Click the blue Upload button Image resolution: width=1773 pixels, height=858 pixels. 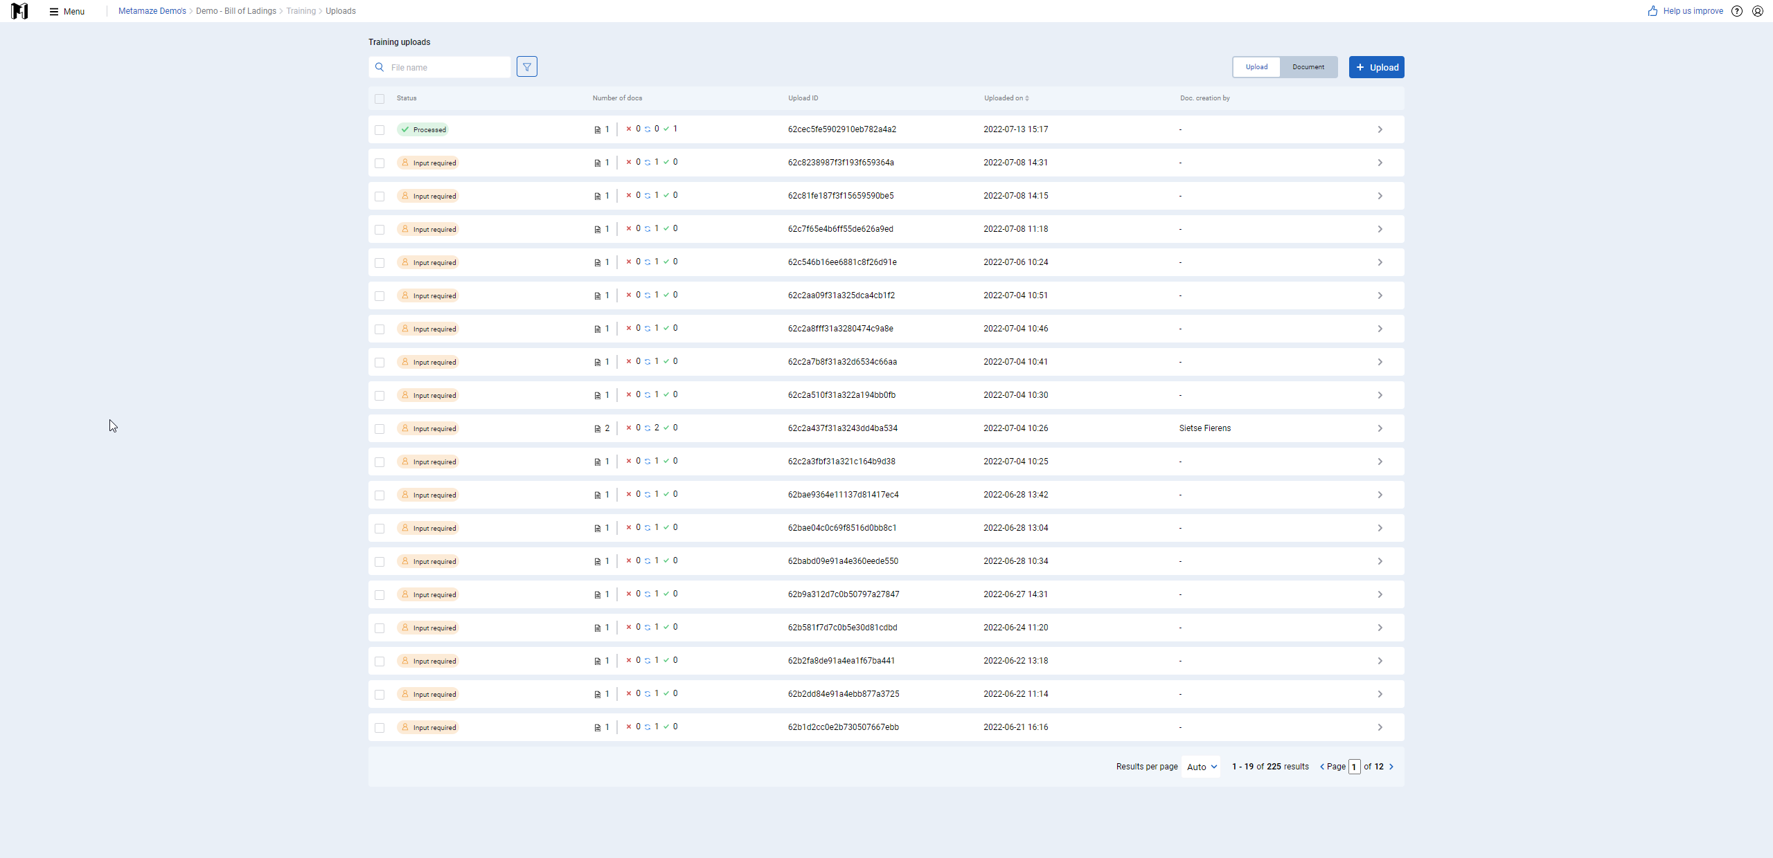pyautogui.click(x=1377, y=67)
